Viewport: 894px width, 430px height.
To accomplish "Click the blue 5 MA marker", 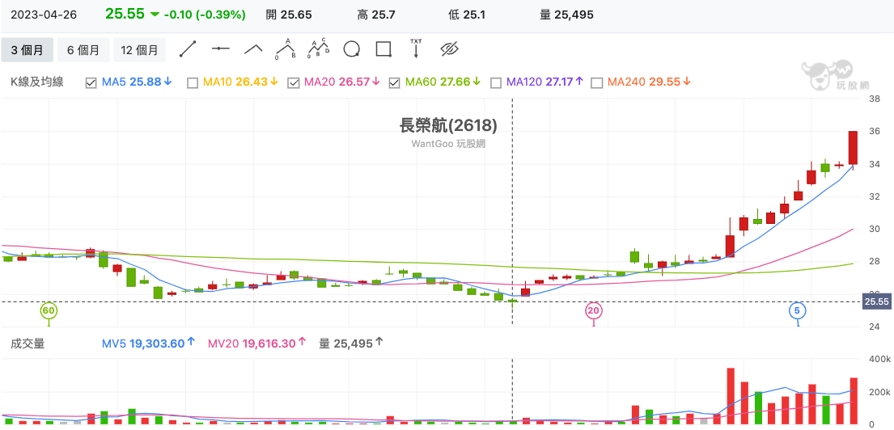I will [x=798, y=310].
